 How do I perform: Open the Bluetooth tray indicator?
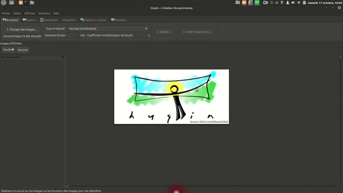(271, 3)
